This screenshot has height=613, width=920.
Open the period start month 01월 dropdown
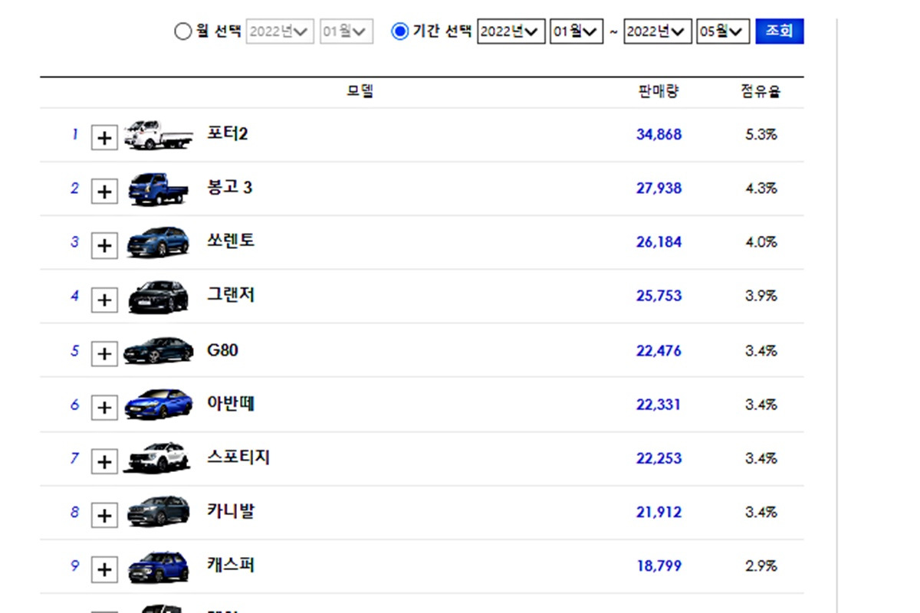pos(577,32)
